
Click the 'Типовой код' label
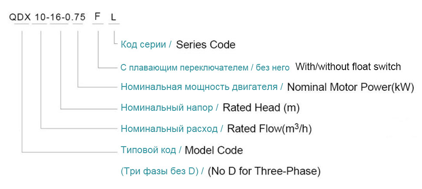click(148, 151)
